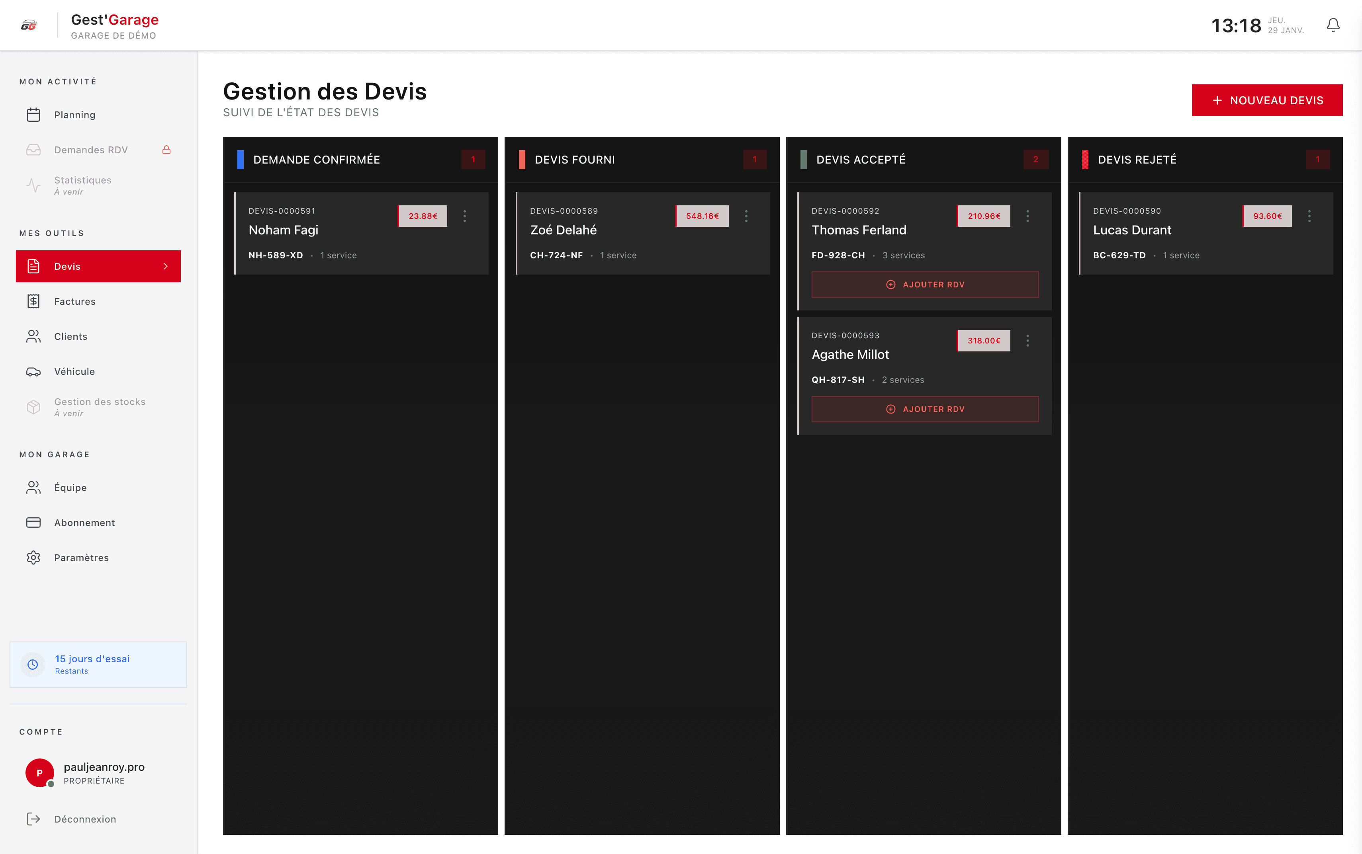Image resolution: width=1362 pixels, height=854 pixels.
Task: Open options menu for Thomas Ferland's devis
Action: click(x=1028, y=216)
